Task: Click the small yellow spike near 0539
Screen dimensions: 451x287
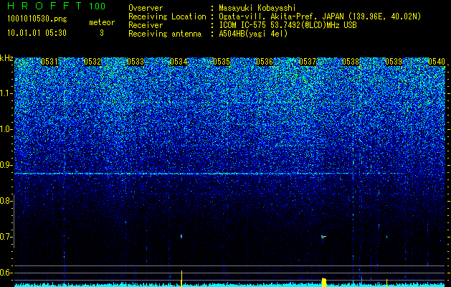Action: 386,283
